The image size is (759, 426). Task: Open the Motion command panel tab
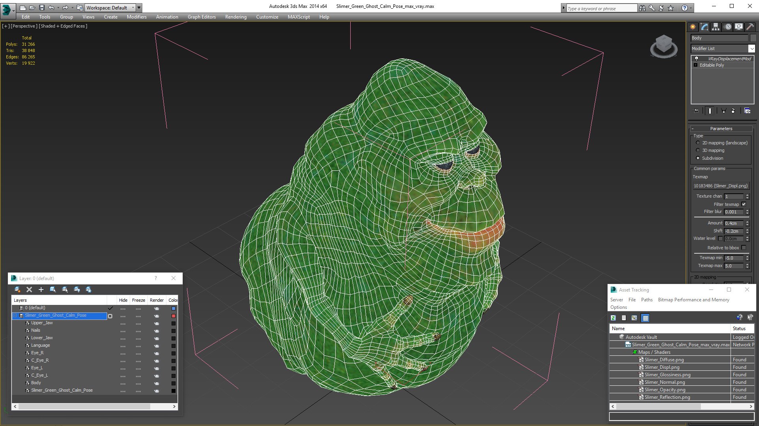pyautogui.click(x=728, y=27)
